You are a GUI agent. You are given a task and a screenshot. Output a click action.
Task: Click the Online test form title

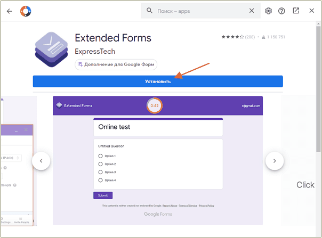point(114,127)
